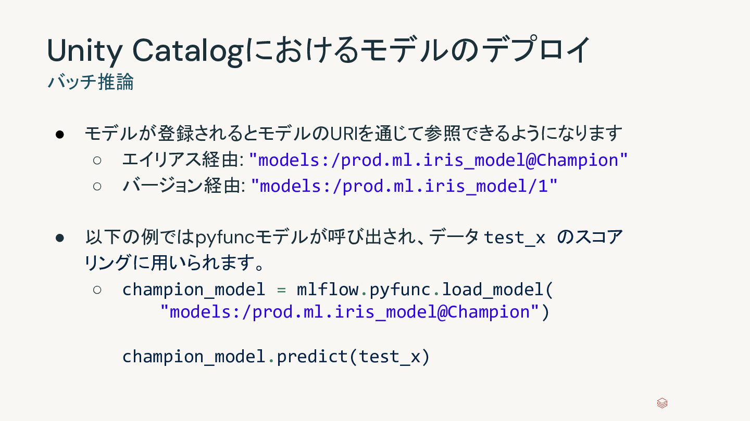Click the blue URI string below load_model(
This screenshot has width=750, height=421.
tap(349, 312)
